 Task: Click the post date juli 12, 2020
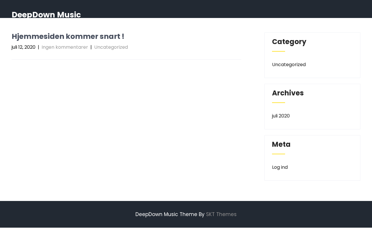(x=24, y=47)
